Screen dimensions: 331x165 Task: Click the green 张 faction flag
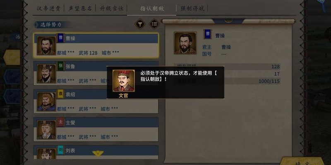(x=60, y=66)
